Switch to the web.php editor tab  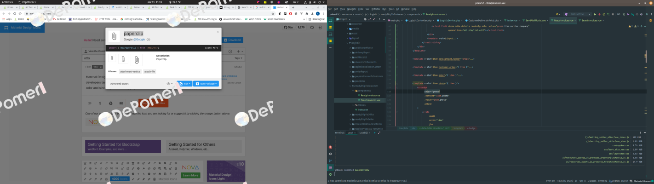[x=395, y=21]
